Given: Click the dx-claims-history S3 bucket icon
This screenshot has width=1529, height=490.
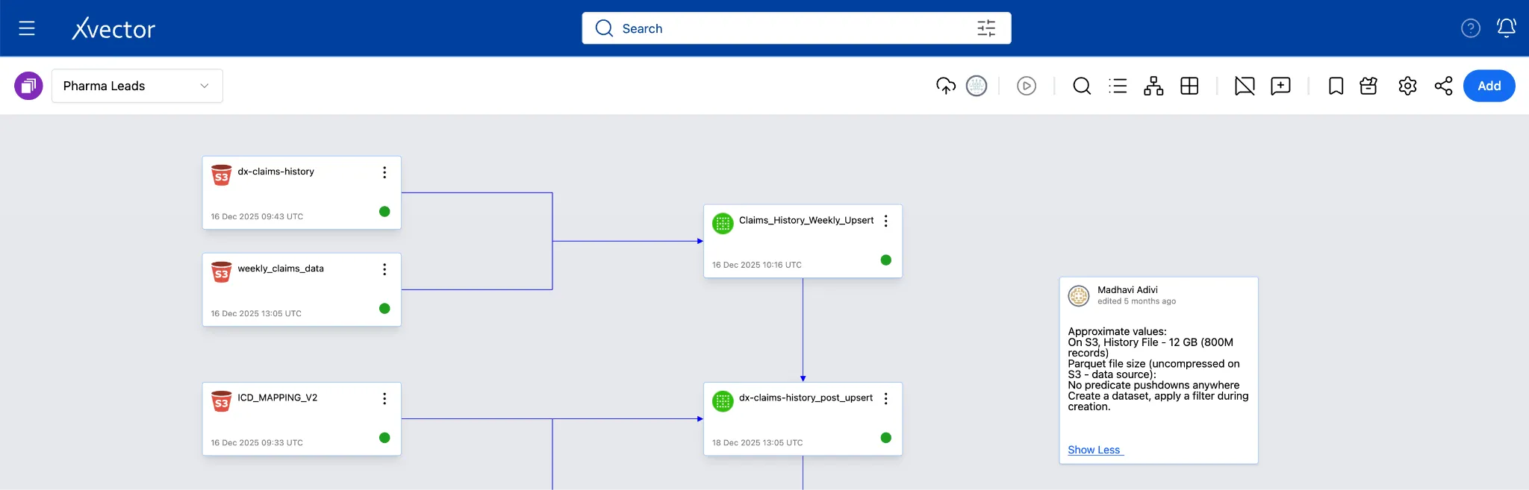Looking at the screenshot, I should point(221,175).
